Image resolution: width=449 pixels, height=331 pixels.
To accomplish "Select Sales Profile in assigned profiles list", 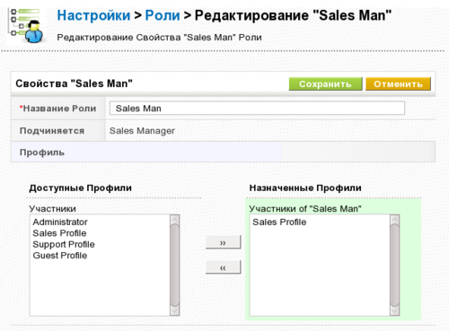I will (x=279, y=222).
